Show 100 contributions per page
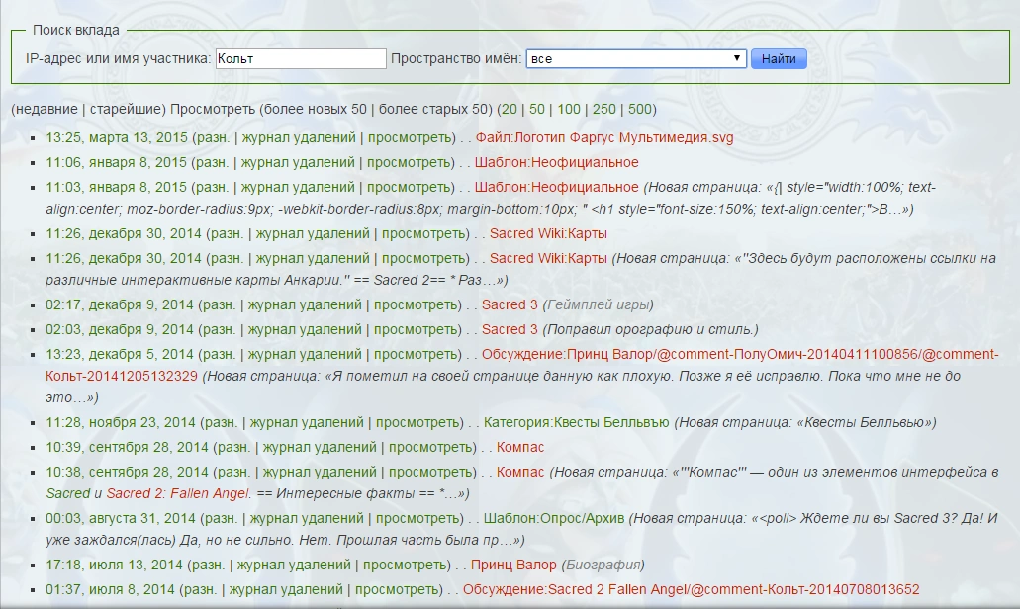Screen dimensions: 1020x609 (569, 109)
